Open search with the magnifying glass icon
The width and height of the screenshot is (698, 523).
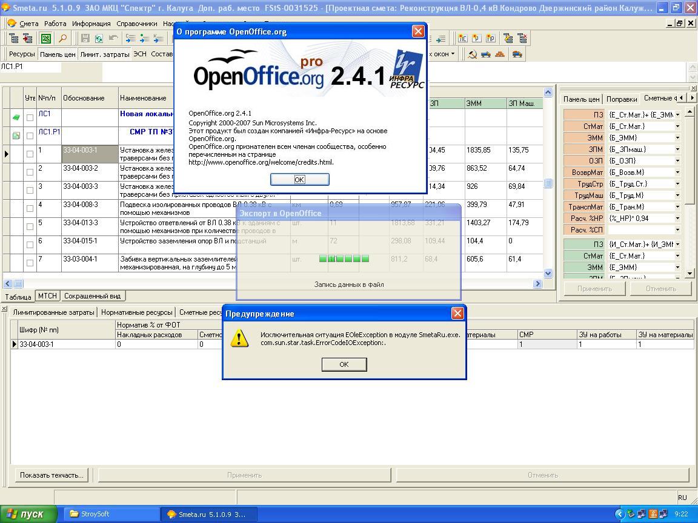coord(63,39)
